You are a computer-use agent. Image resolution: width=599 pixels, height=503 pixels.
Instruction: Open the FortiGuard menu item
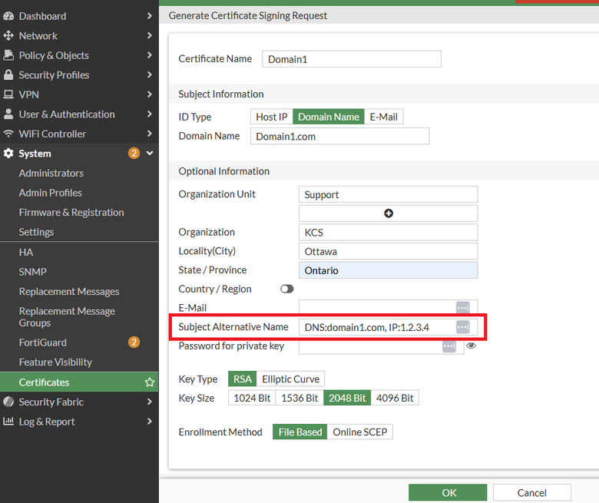click(x=43, y=343)
